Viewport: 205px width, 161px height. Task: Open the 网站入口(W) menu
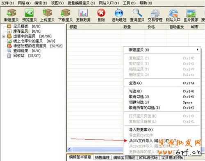pos(109,3)
